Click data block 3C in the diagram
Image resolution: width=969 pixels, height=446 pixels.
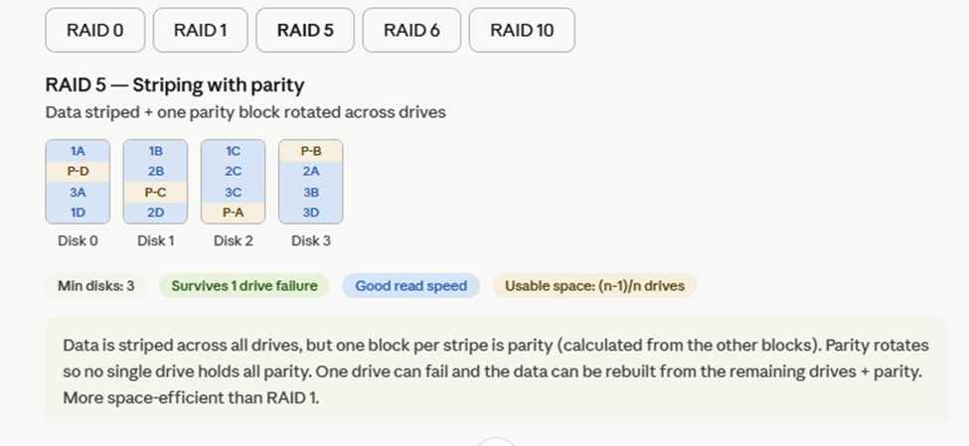click(233, 192)
